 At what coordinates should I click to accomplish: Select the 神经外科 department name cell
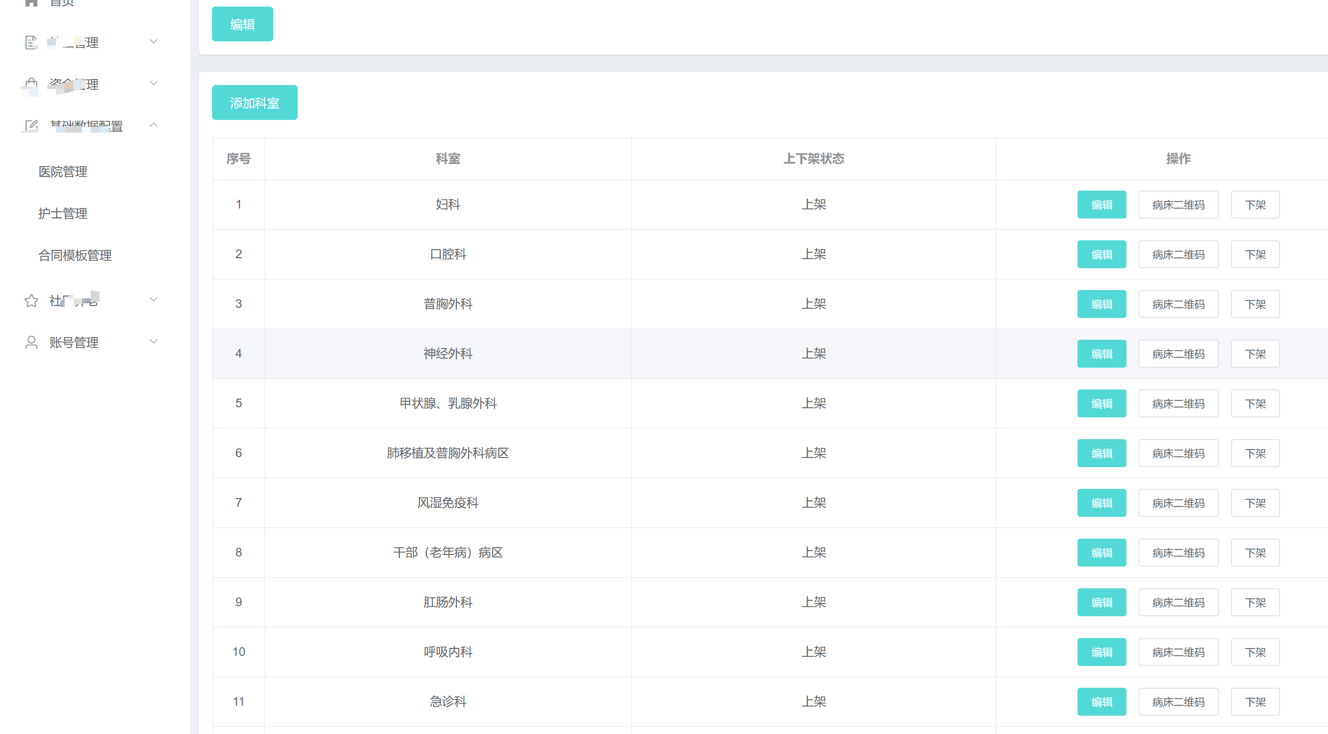[447, 354]
